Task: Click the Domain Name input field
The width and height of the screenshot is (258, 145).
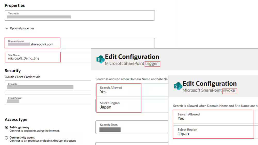Action: (80, 43)
